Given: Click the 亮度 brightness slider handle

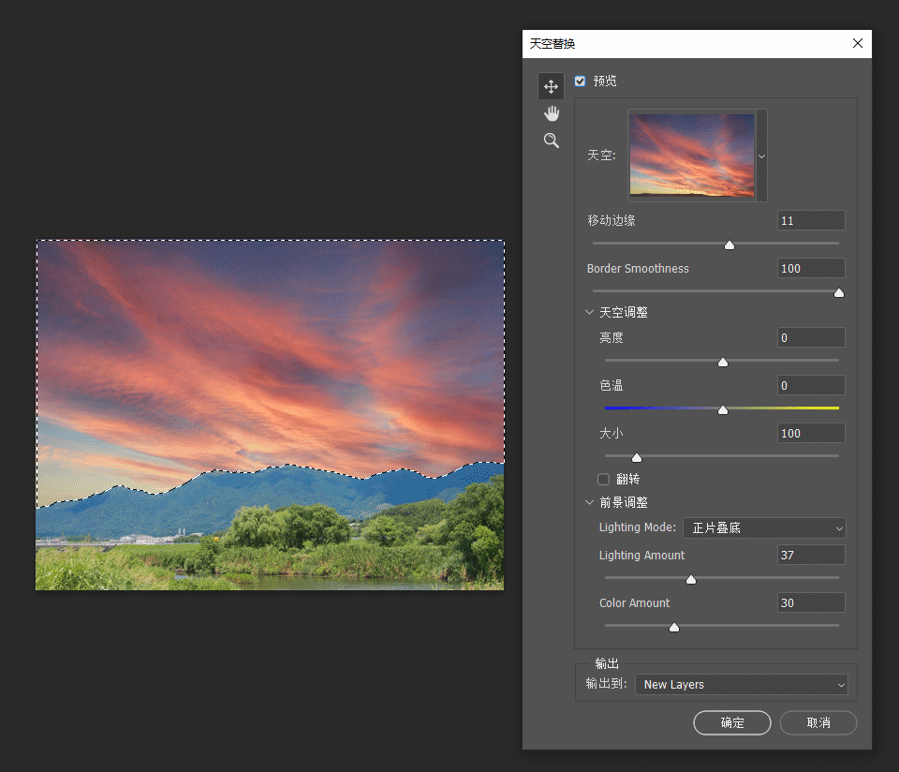Looking at the screenshot, I should pyautogui.click(x=722, y=362).
